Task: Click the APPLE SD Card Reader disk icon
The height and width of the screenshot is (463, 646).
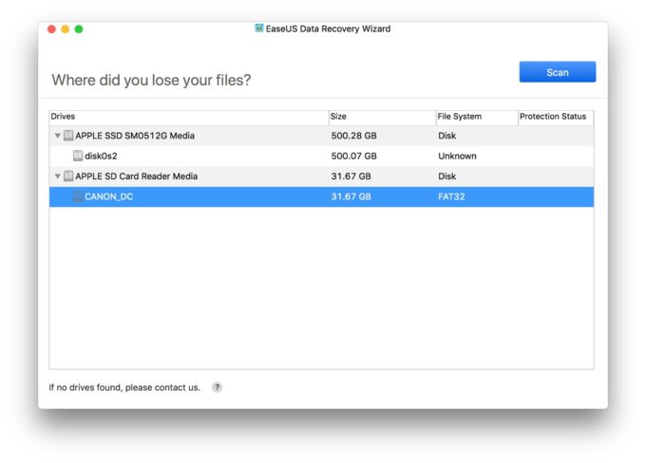Action: pyautogui.click(x=68, y=176)
